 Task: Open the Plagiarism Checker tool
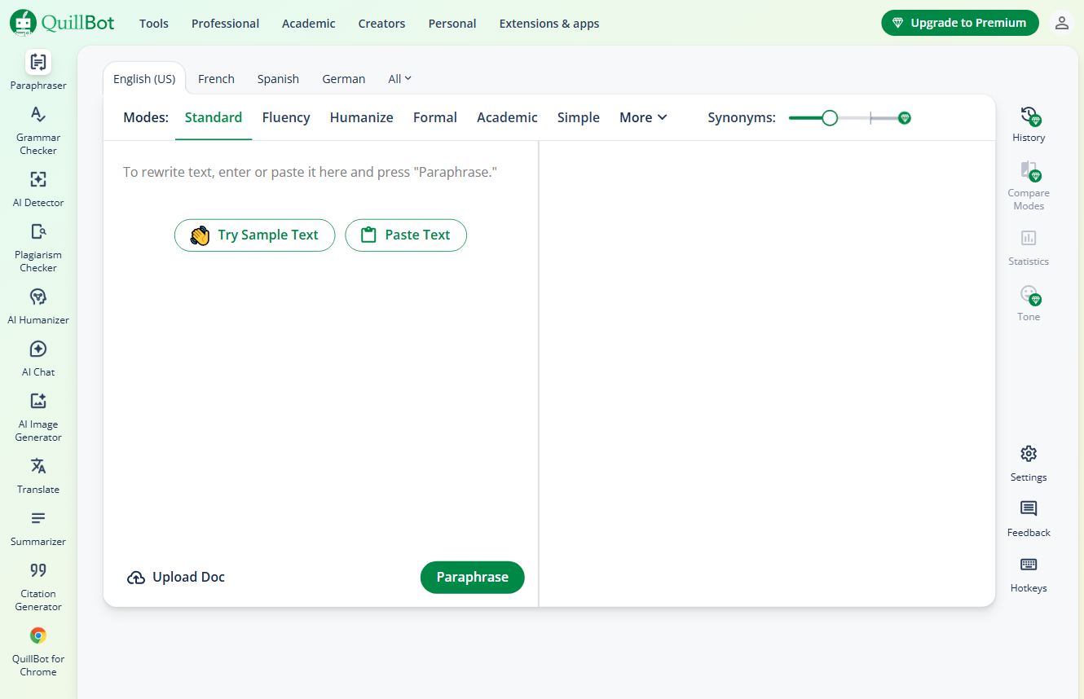[x=38, y=248]
